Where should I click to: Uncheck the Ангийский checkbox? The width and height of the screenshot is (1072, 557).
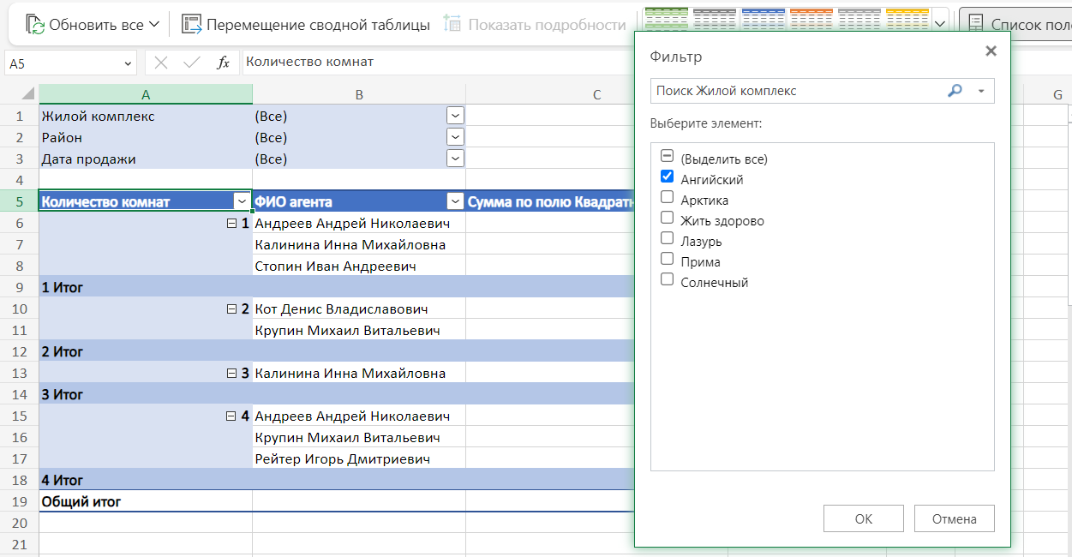tap(668, 177)
